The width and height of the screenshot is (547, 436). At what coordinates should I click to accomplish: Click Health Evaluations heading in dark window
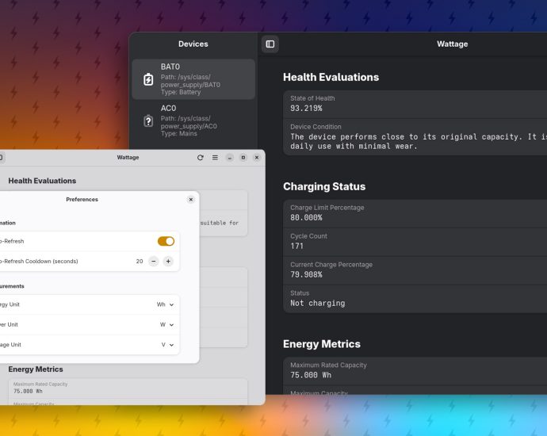point(331,77)
